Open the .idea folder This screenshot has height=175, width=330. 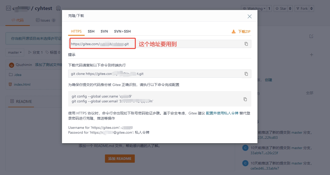18,75
